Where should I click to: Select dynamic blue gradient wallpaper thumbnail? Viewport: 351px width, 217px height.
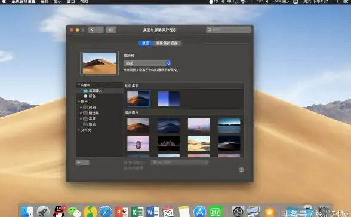click(168, 99)
